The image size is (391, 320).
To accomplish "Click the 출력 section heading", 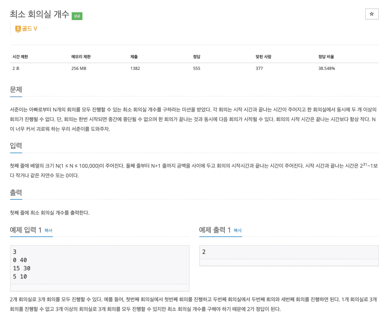I will [x=16, y=192].
